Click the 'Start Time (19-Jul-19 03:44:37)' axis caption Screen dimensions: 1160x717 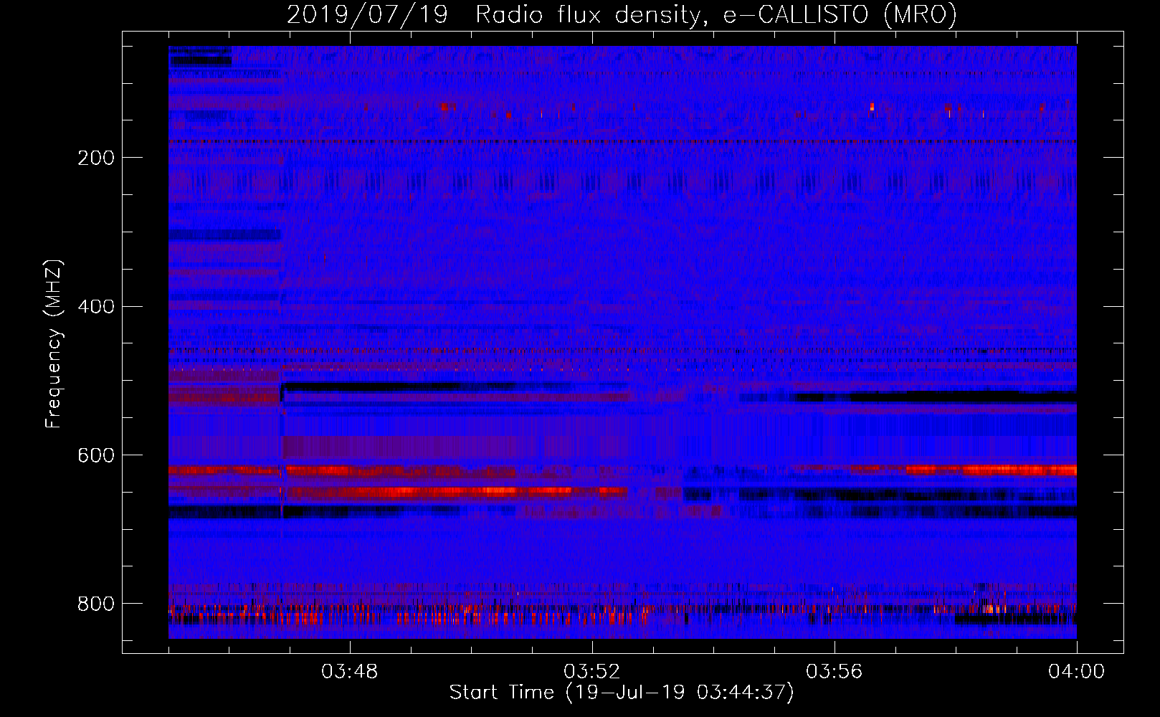point(622,693)
